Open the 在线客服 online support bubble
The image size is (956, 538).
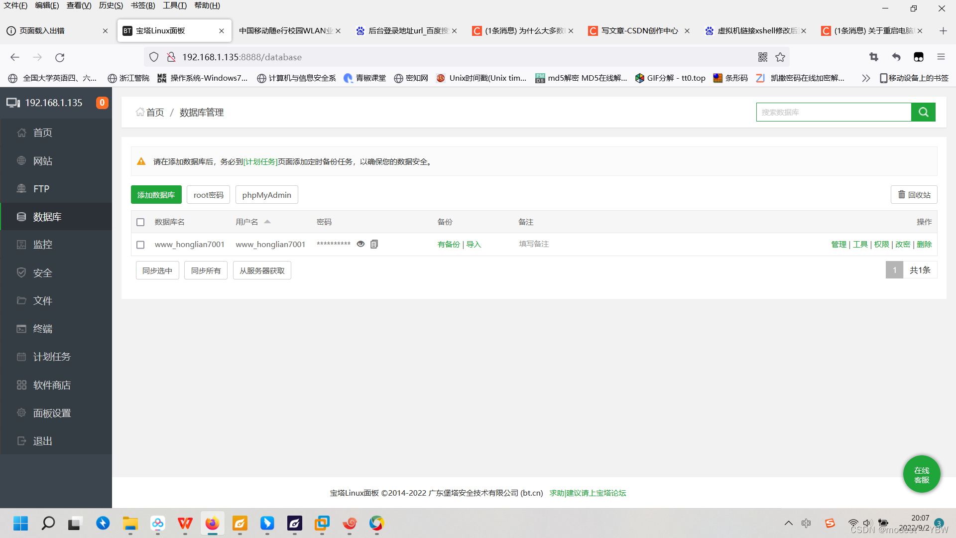pos(921,474)
